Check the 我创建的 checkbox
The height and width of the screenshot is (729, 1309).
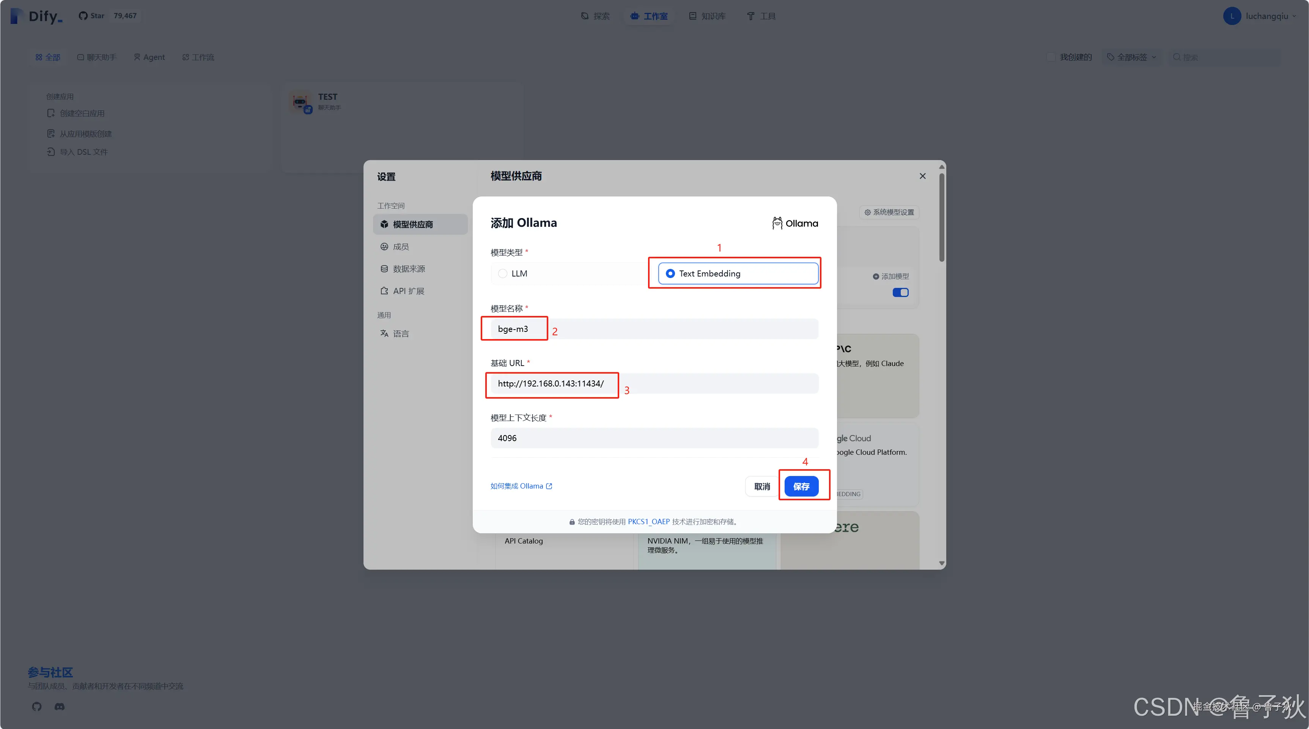click(x=1051, y=57)
